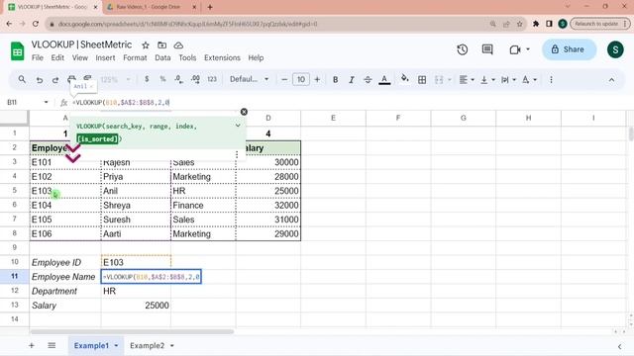Undo the last action
The height and width of the screenshot is (356, 634).
pos(40,80)
